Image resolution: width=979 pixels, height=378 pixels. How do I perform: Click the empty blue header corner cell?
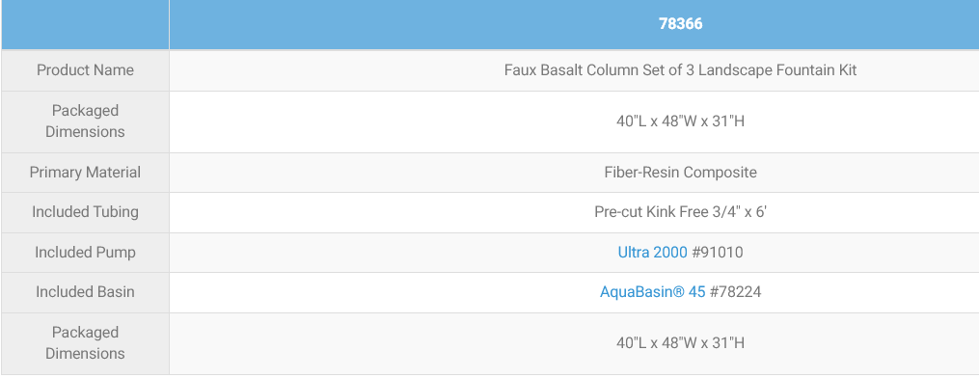coord(85,24)
